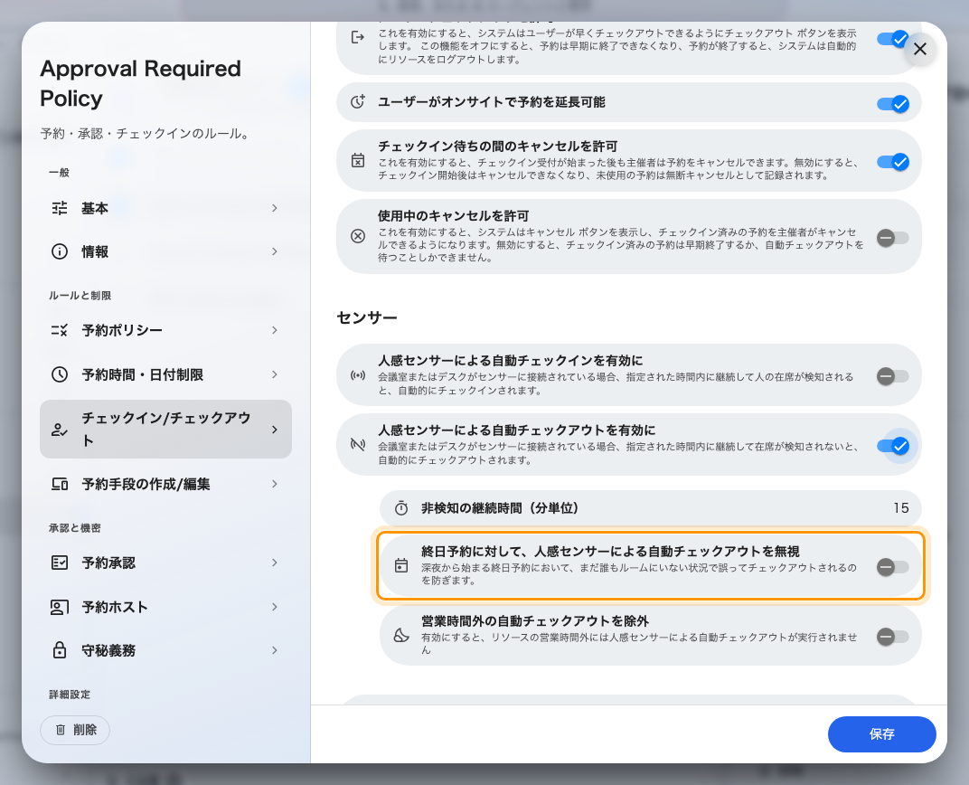Click the clock-plus icon for onsite extension
The width and height of the screenshot is (969, 785).
click(358, 102)
